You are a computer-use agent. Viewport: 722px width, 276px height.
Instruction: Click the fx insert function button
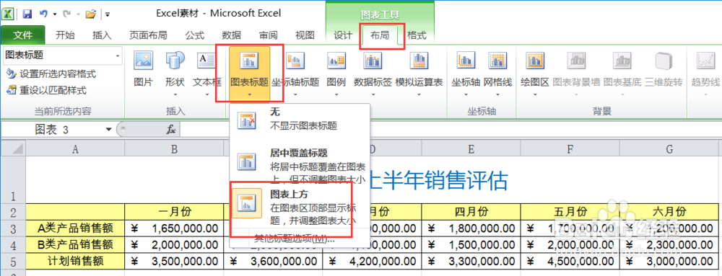point(171,130)
